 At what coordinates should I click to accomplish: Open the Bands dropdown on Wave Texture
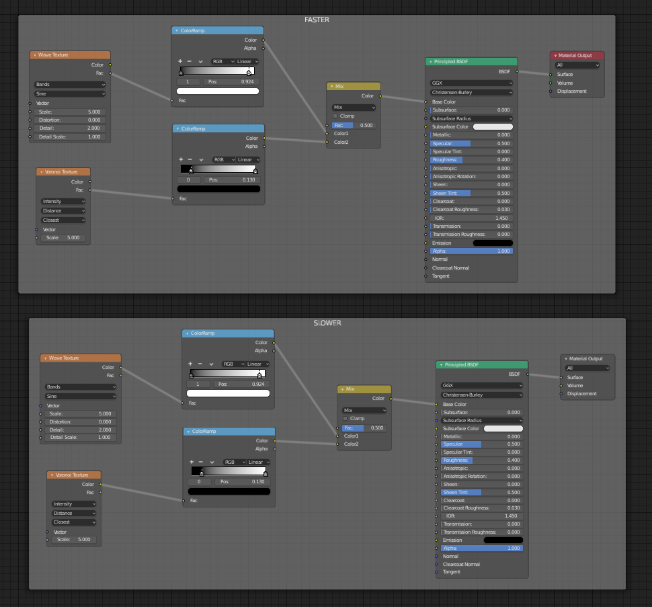coord(69,83)
